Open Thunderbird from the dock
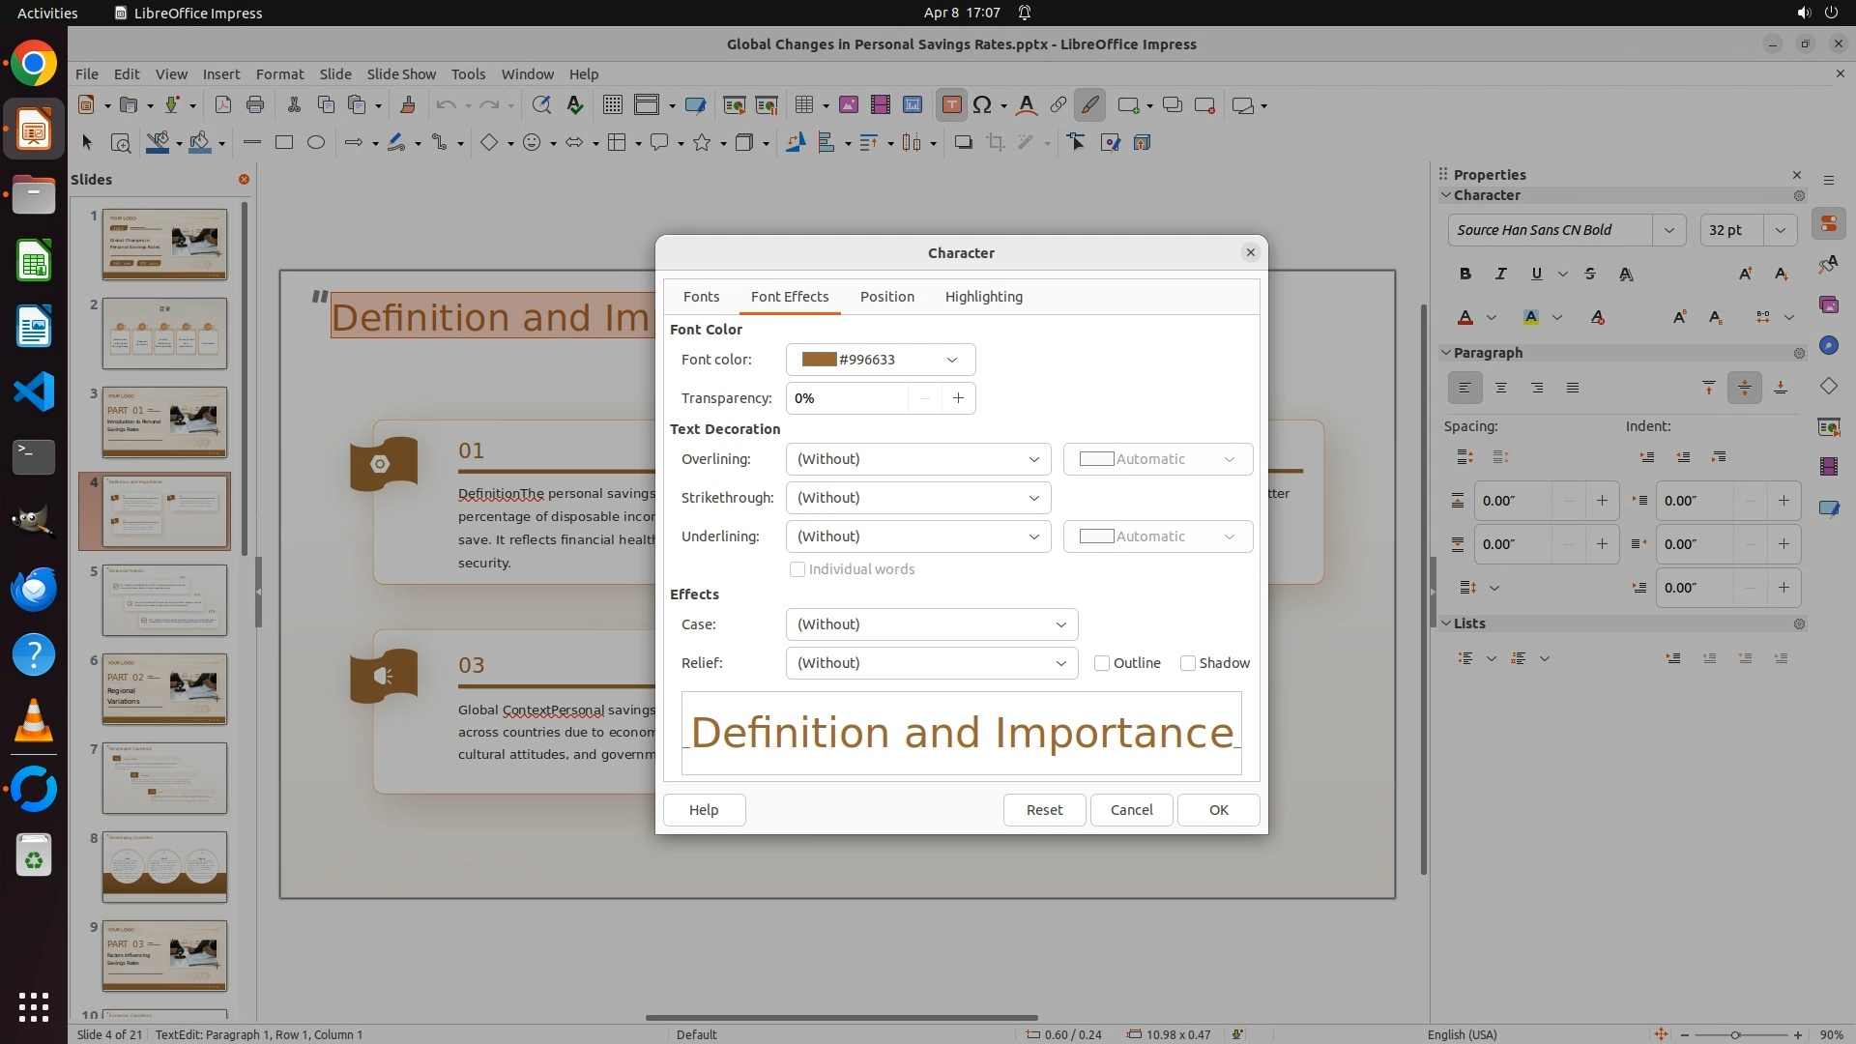The height and width of the screenshot is (1044, 1856). coord(34,589)
